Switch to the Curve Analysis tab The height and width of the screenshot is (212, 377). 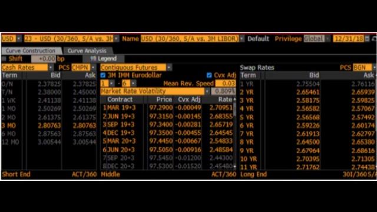(87, 51)
